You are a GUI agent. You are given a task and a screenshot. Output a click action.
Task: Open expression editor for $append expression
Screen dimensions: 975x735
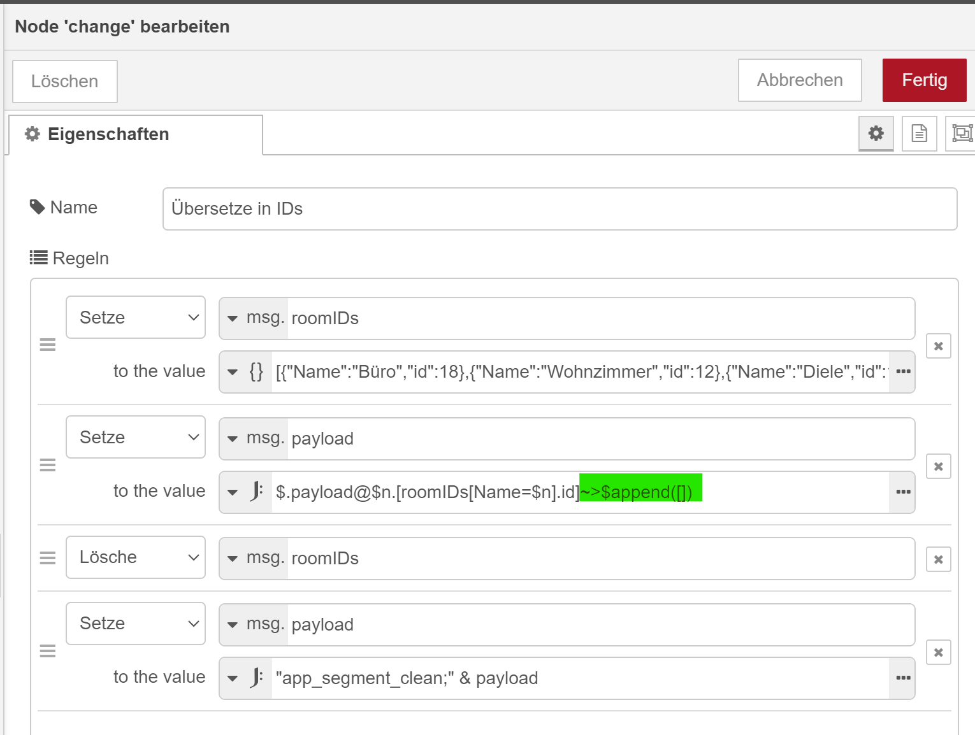point(903,492)
